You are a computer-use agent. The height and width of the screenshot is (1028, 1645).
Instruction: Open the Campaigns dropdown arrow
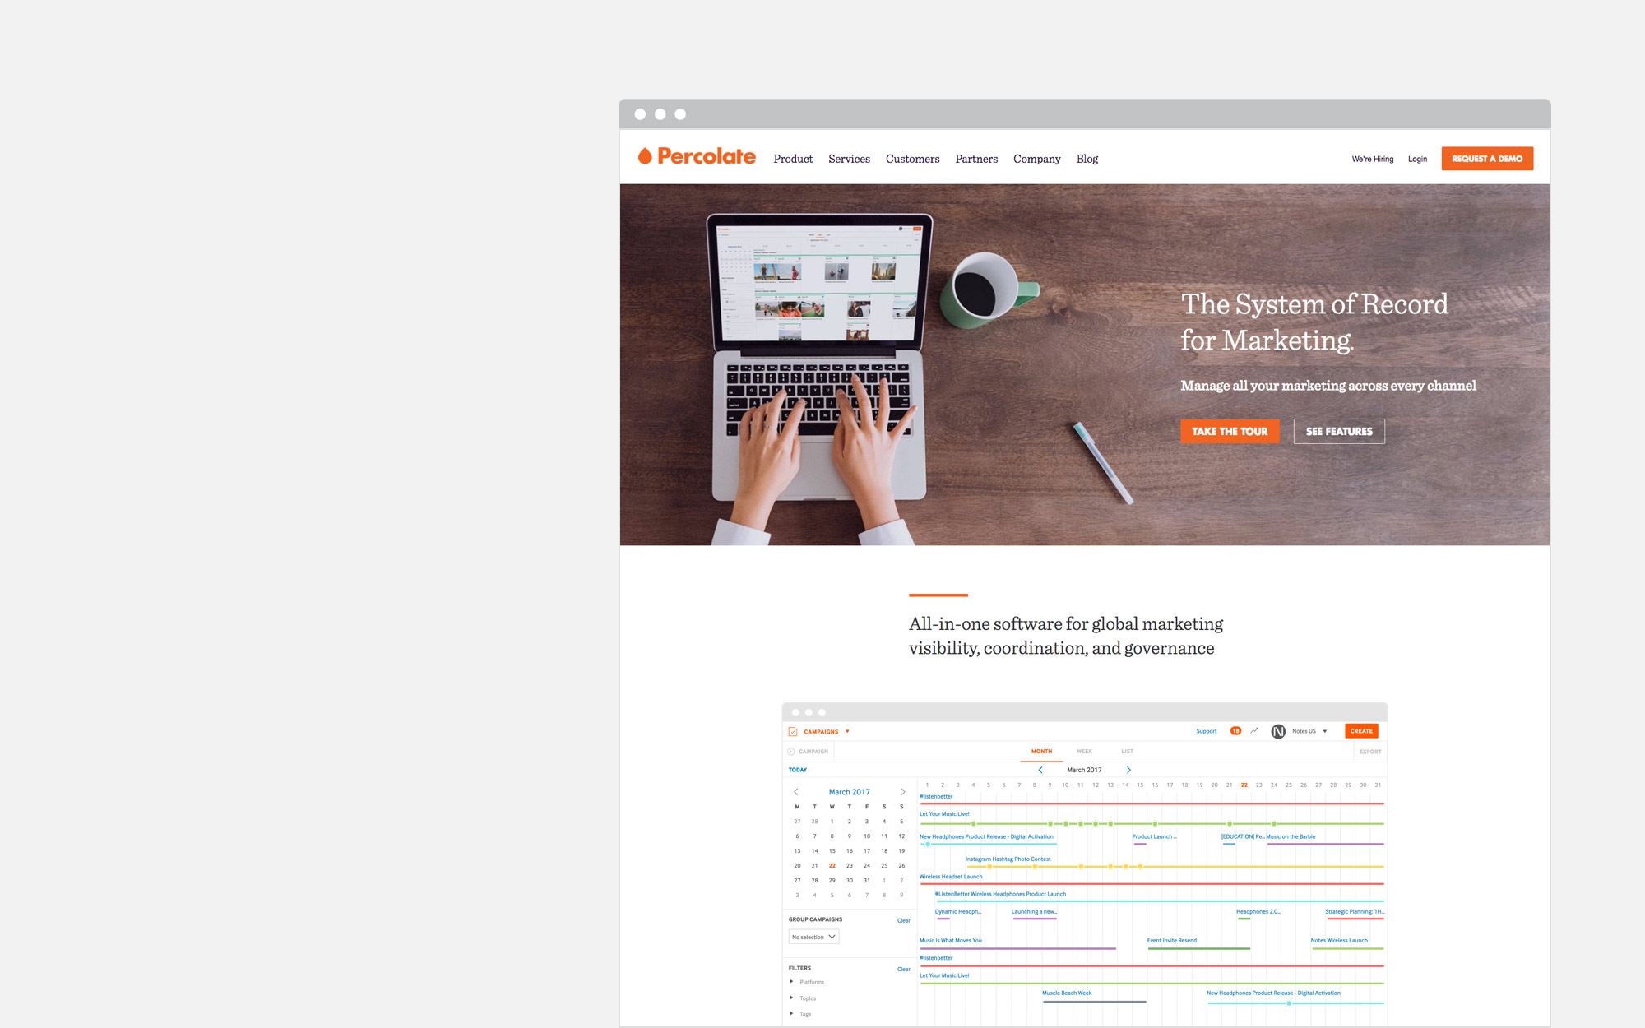pos(847,731)
